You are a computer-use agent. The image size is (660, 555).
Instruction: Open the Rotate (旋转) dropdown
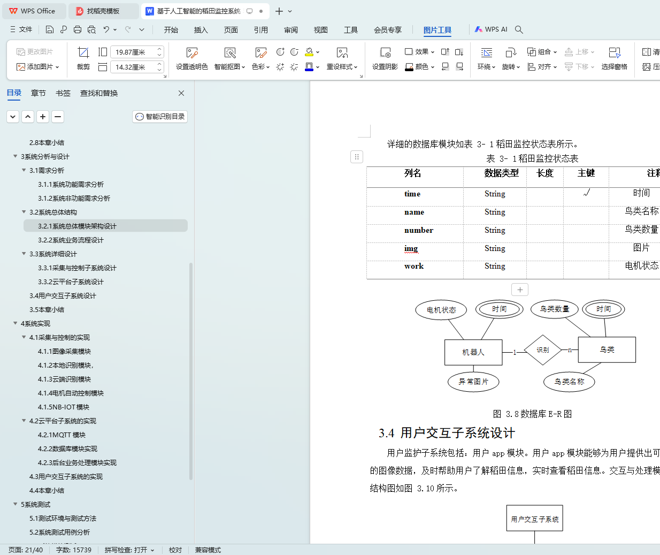pyautogui.click(x=511, y=67)
